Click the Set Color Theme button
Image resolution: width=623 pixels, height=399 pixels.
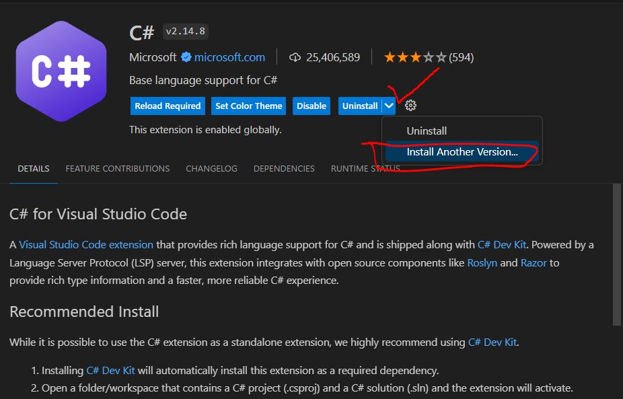(248, 106)
